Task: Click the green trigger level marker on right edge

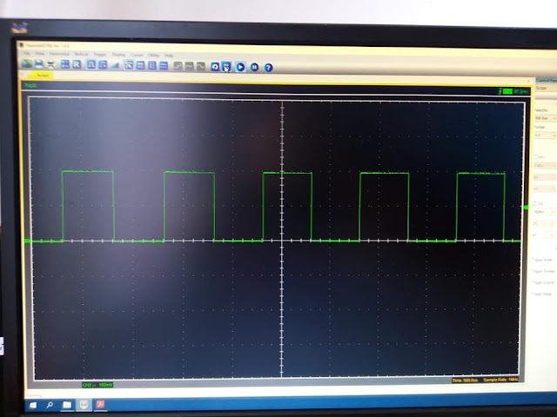Action: click(527, 207)
